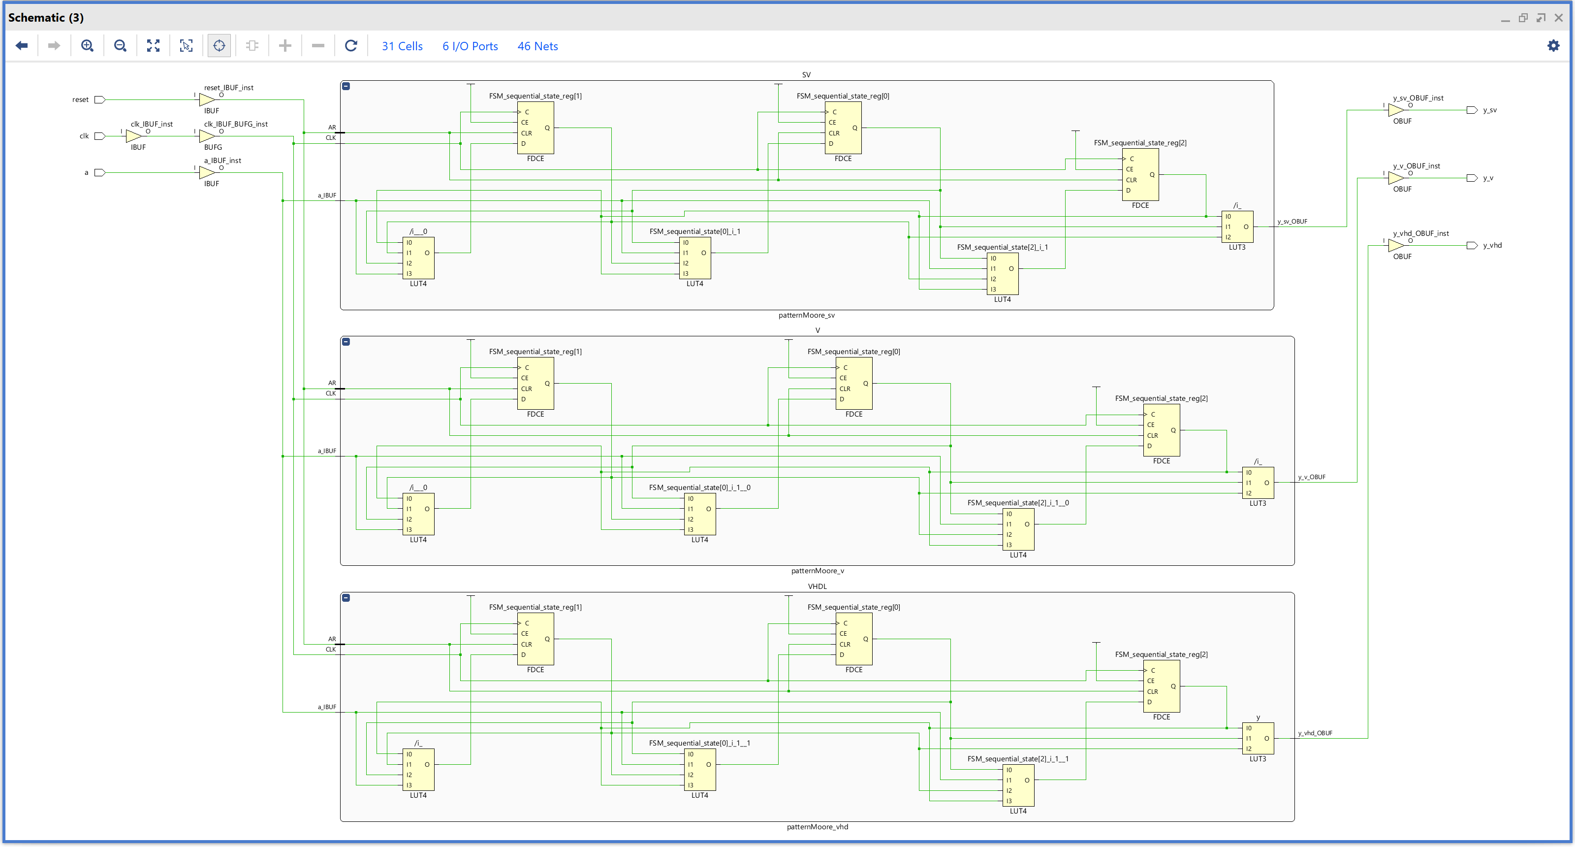Open schematic settings gear

tap(1553, 46)
